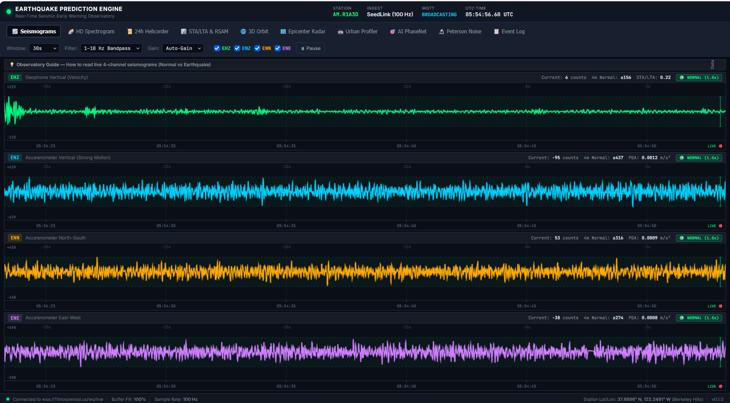Click the STA/LTA bar chart icon
This screenshot has height=403, width=730.
[184, 32]
